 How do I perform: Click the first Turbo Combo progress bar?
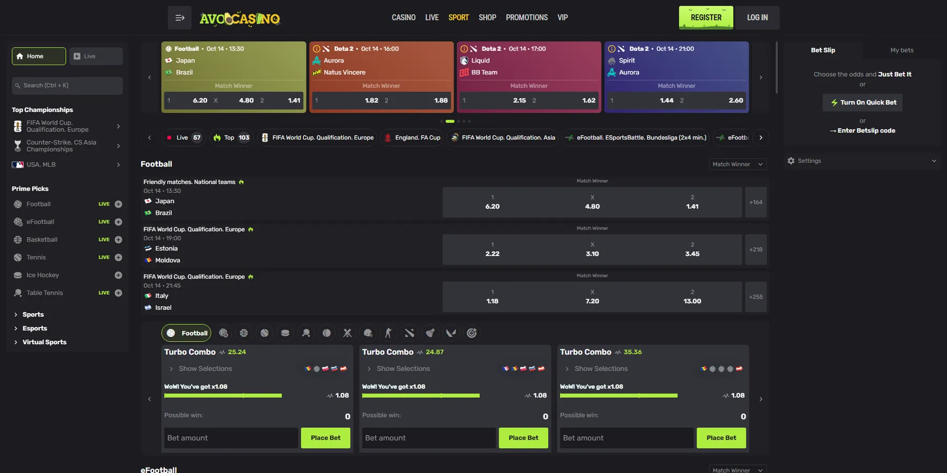pos(223,396)
